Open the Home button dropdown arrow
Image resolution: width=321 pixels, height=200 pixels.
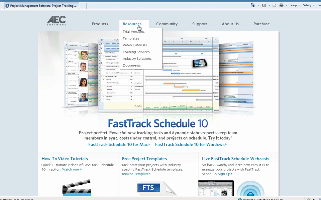258,5
